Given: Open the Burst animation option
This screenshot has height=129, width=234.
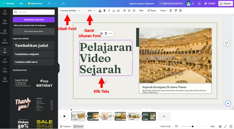Looking at the screenshot, I should (152, 11).
